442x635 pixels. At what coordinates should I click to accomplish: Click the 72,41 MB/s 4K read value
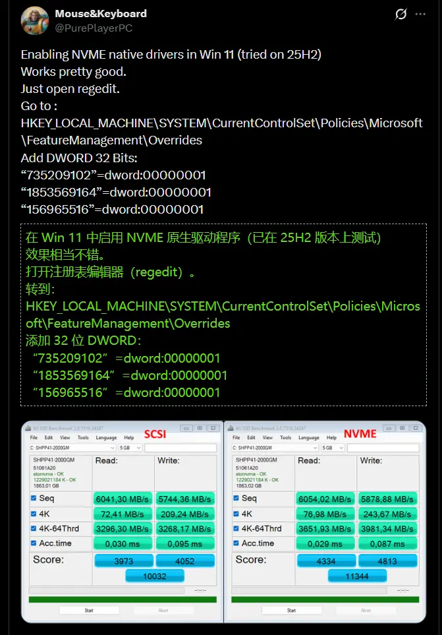[122, 514]
